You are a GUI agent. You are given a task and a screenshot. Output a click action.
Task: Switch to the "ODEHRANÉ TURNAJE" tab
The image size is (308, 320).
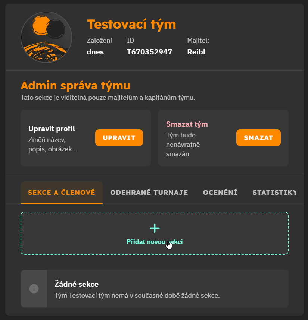[x=149, y=193]
